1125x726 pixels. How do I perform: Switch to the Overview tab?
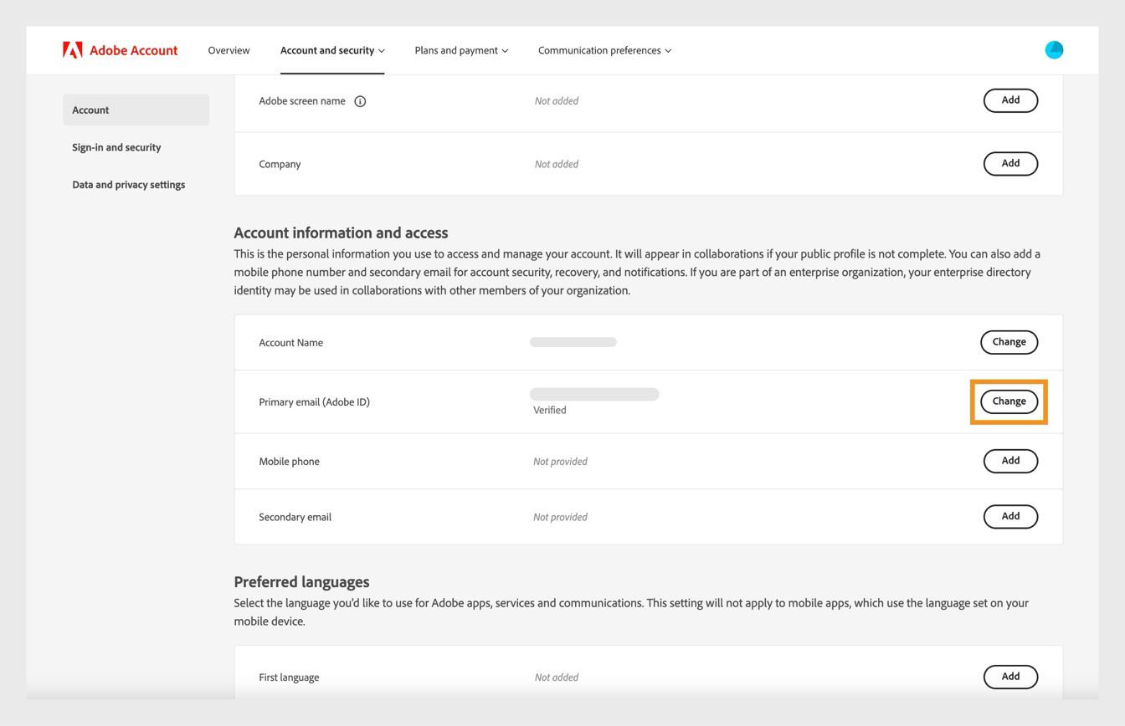[x=229, y=50]
